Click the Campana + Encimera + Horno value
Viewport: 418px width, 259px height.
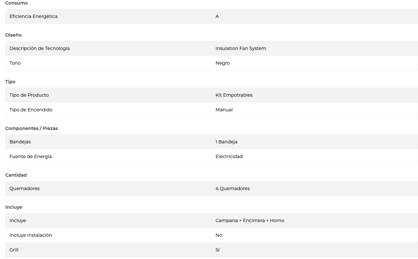(x=250, y=220)
